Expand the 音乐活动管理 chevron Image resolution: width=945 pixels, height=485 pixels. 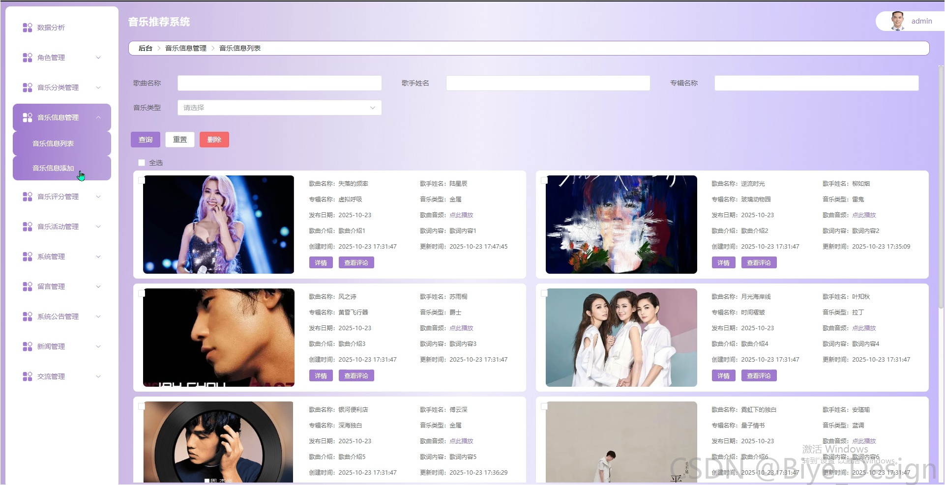point(98,227)
